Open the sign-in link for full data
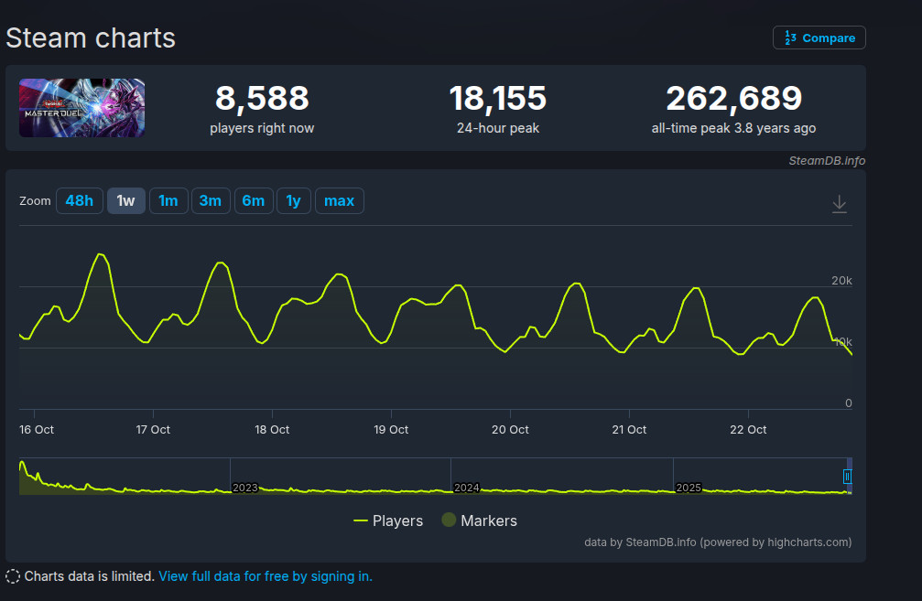 tap(266, 576)
